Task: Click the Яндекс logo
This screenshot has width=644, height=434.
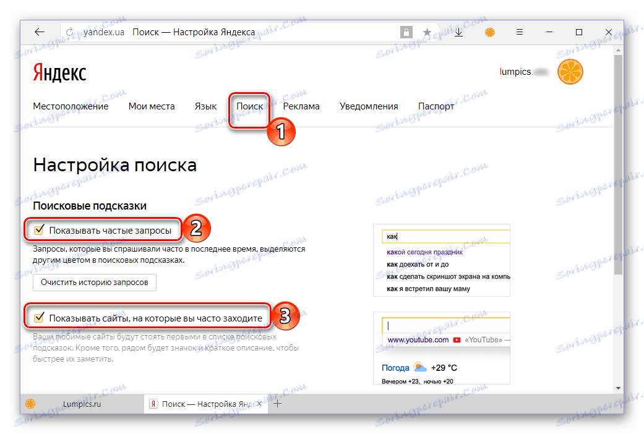Action: tap(59, 73)
